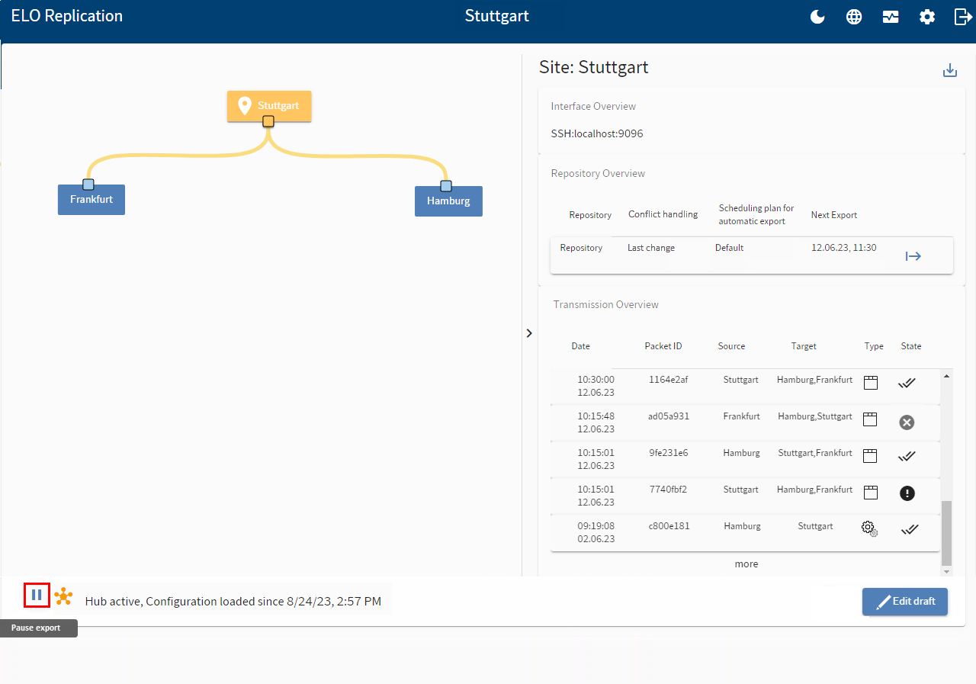Open the language globe icon
The width and height of the screenshot is (976, 684).
pos(854,17)
